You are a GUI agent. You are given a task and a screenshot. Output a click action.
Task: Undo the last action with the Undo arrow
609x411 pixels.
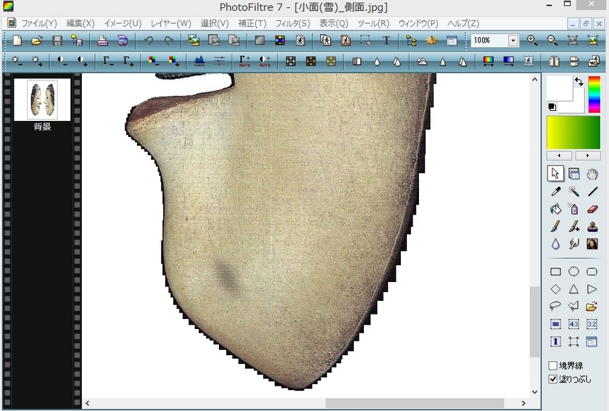(149, 41)
